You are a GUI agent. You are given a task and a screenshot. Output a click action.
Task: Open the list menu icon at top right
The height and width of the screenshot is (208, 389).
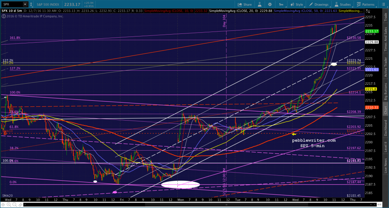click(x=384, y=4)
